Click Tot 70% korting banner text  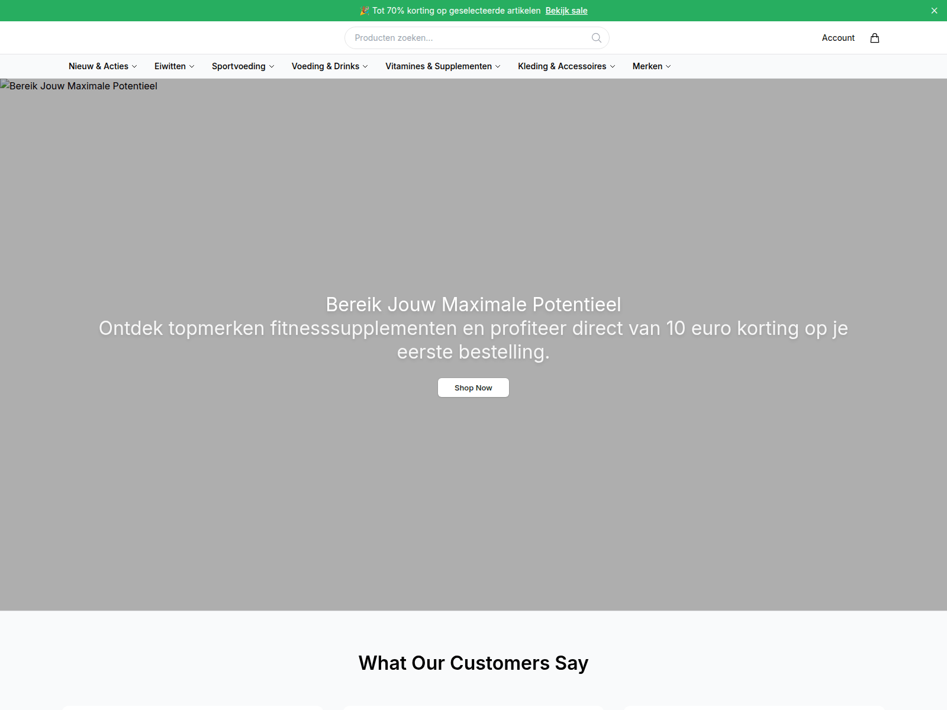pyautogui.click(x=456, y=11)
